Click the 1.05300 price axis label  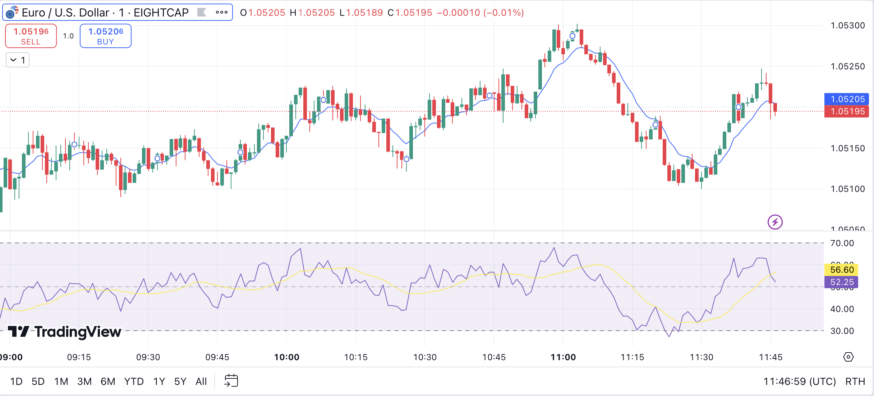click(x=848, y=25)
